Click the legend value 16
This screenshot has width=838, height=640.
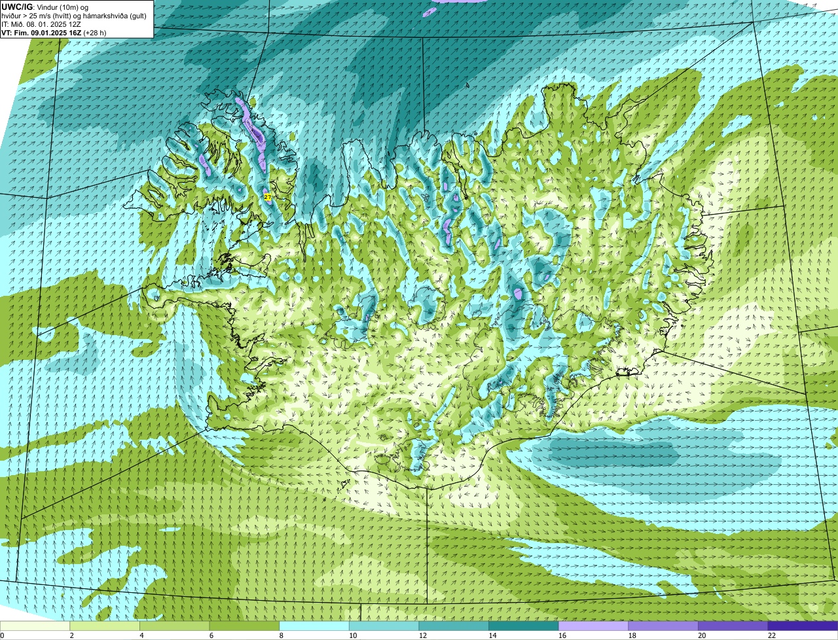(562, 635)
